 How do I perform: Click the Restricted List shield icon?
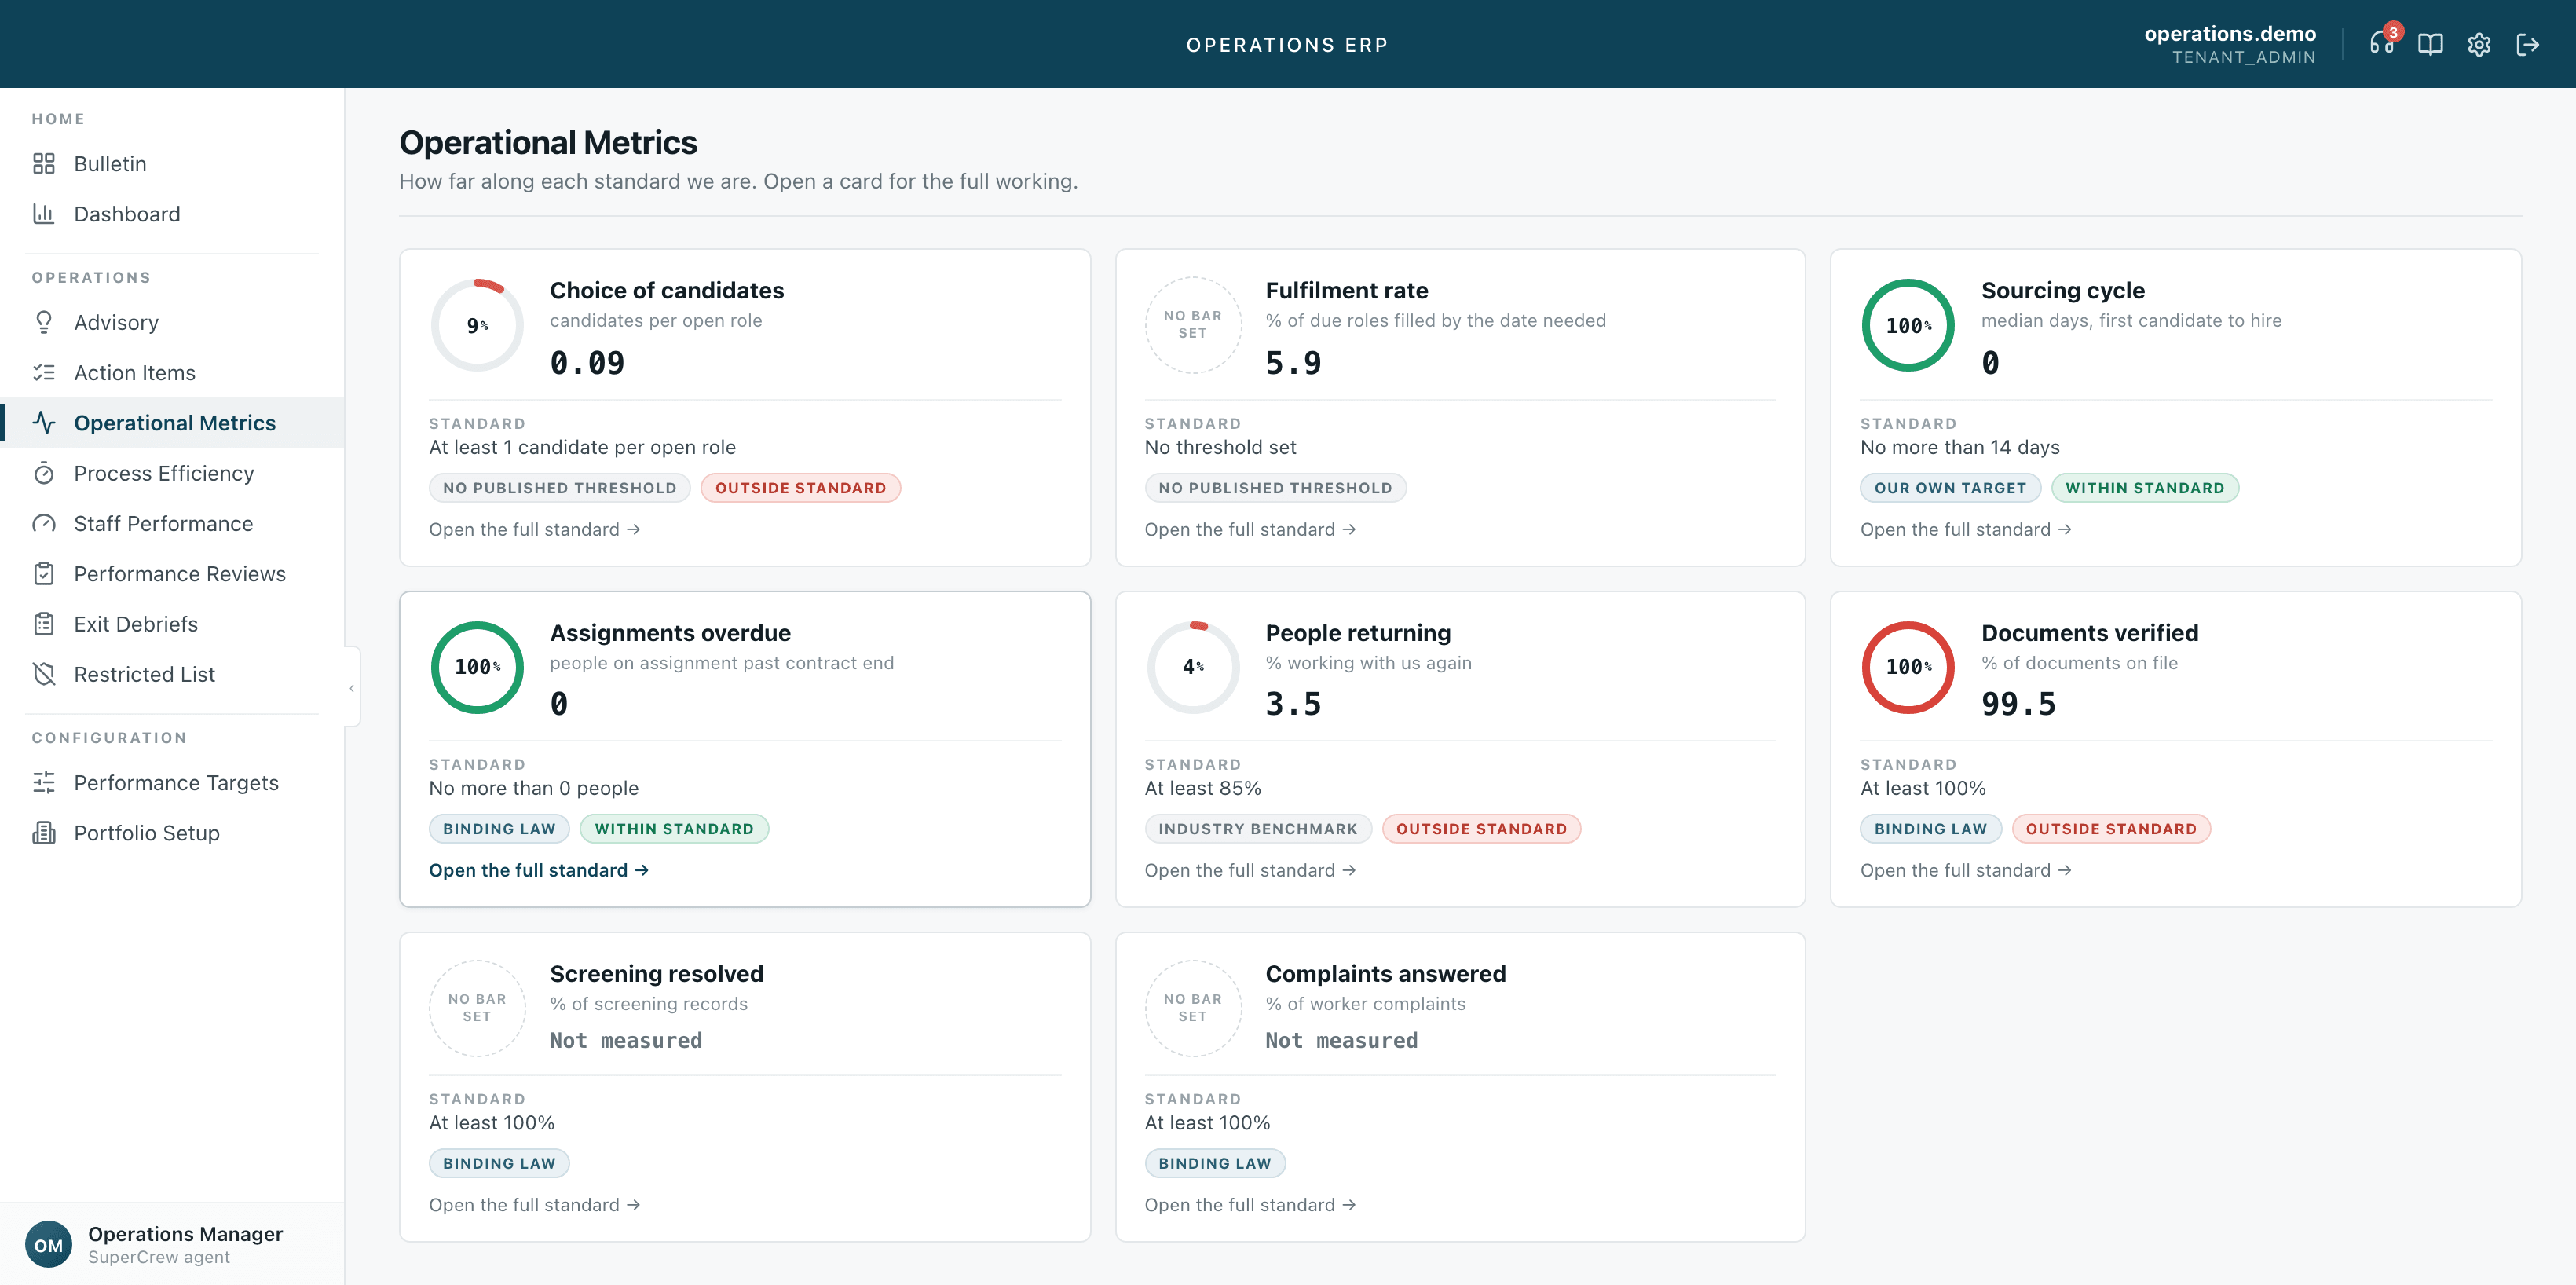(43, 674)
